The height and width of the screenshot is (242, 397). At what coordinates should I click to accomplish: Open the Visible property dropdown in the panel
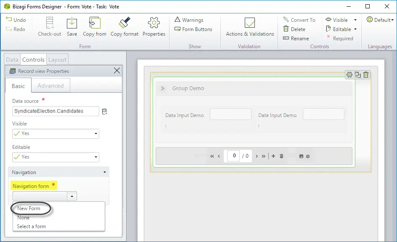(x=56, y=134)
